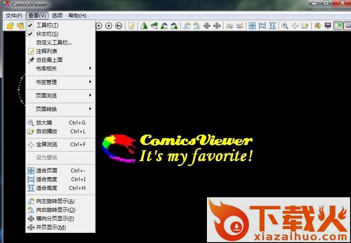Uncheck 工具栏(T) in the View menu
The height and width of the screenshot is (243, 351).
[60, 25]
